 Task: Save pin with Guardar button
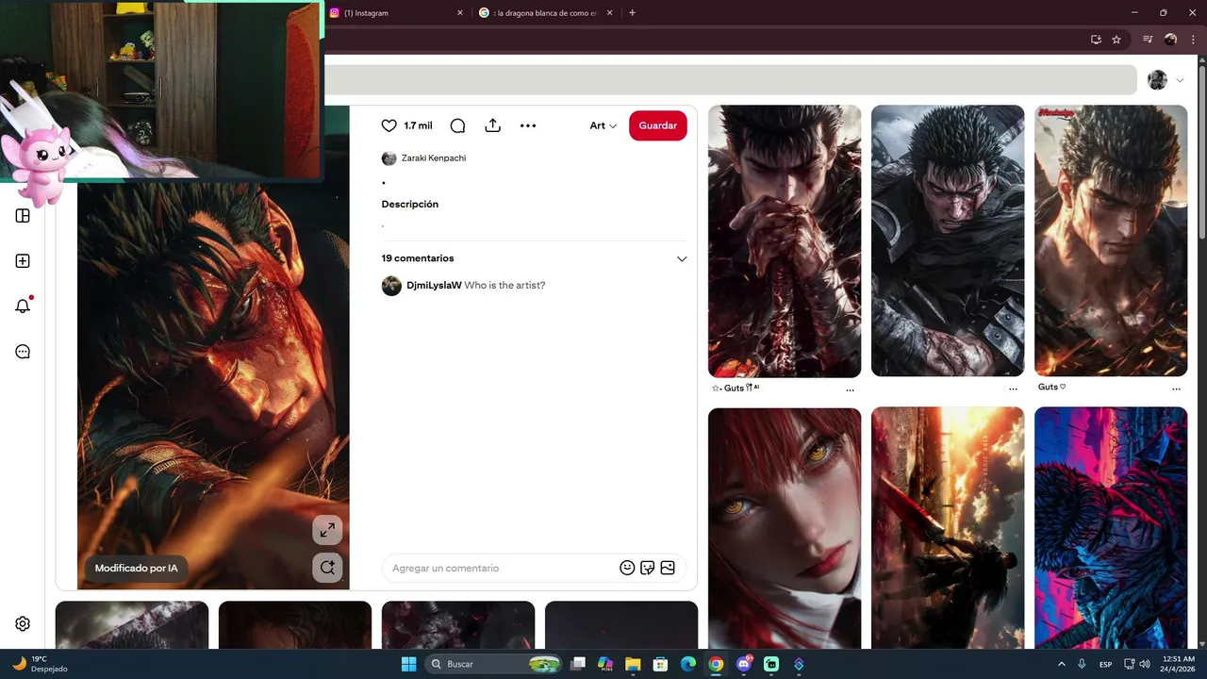point(658,125)
